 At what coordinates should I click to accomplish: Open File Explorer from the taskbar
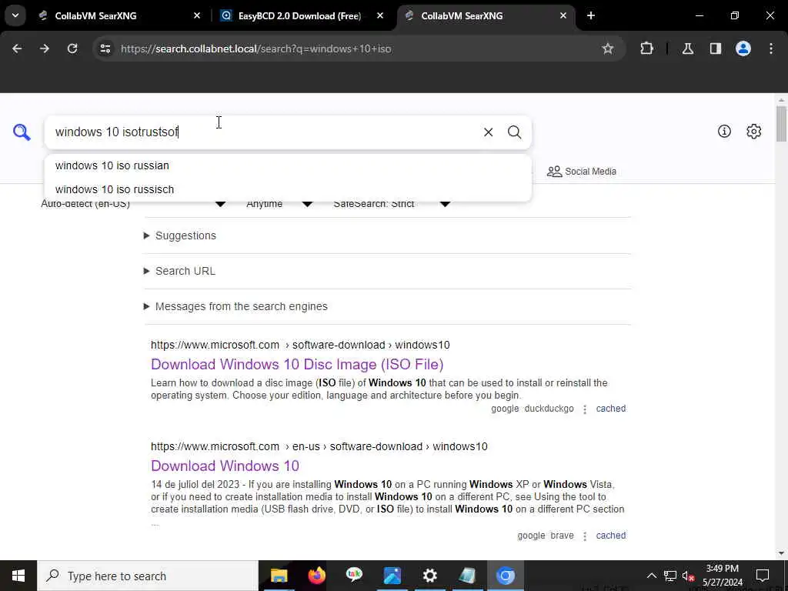279,576
